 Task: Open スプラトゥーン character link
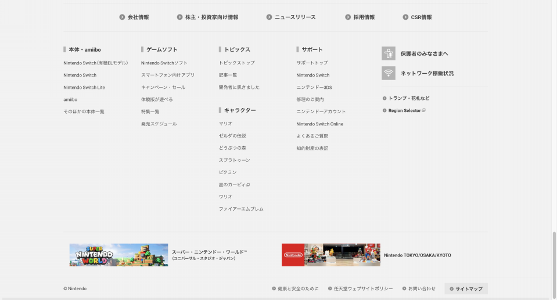[235, 160]
